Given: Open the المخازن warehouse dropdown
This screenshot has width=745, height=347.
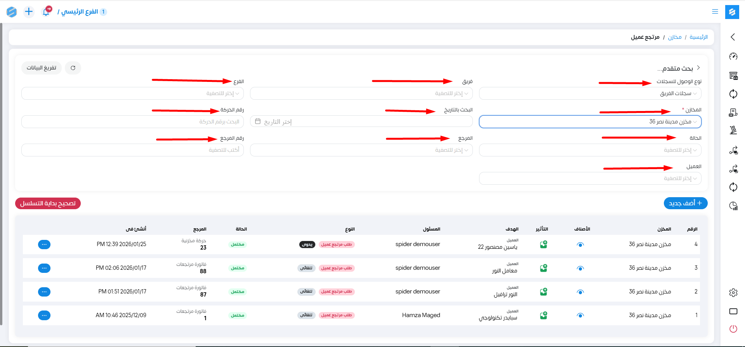Looking at the screenshot, I should tap(590, 122).
